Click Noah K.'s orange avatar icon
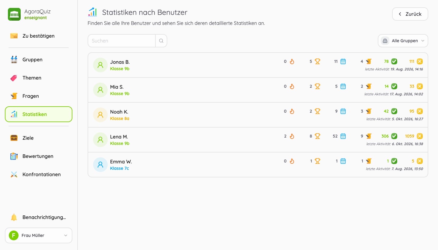 click(x=100, y=115)
